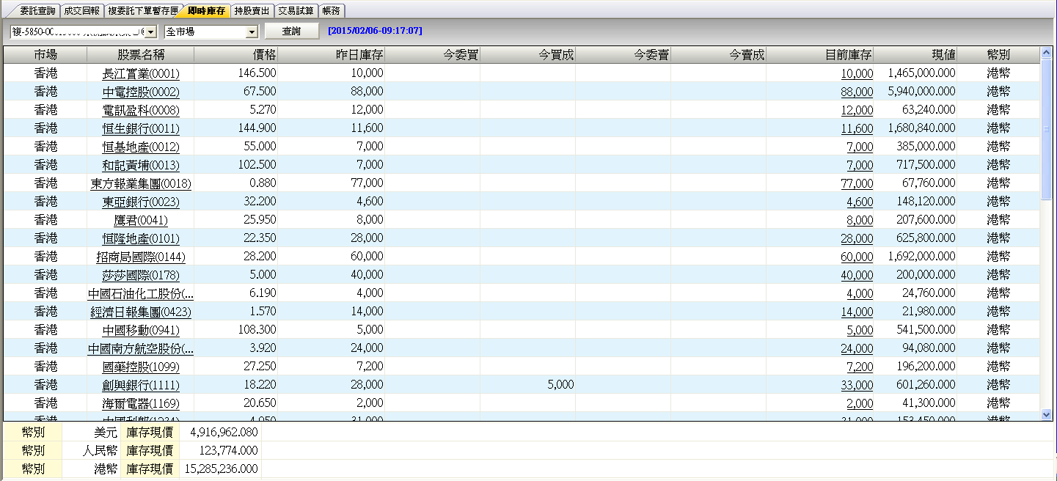Expand the account number dropdown
The image size is (1057, 481).
[150, 32]
